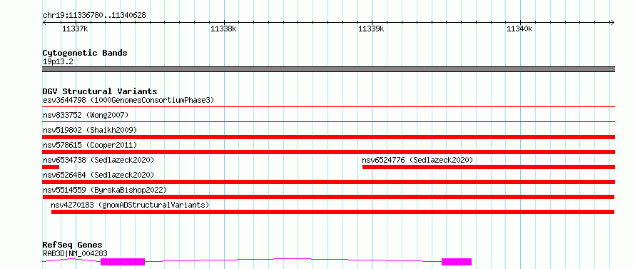The width and height of the screenshot is (635, 269).
Task: Click the nsv578615 (Cooper2011) label
Action: pyautogui.click(x=90, y=145)
